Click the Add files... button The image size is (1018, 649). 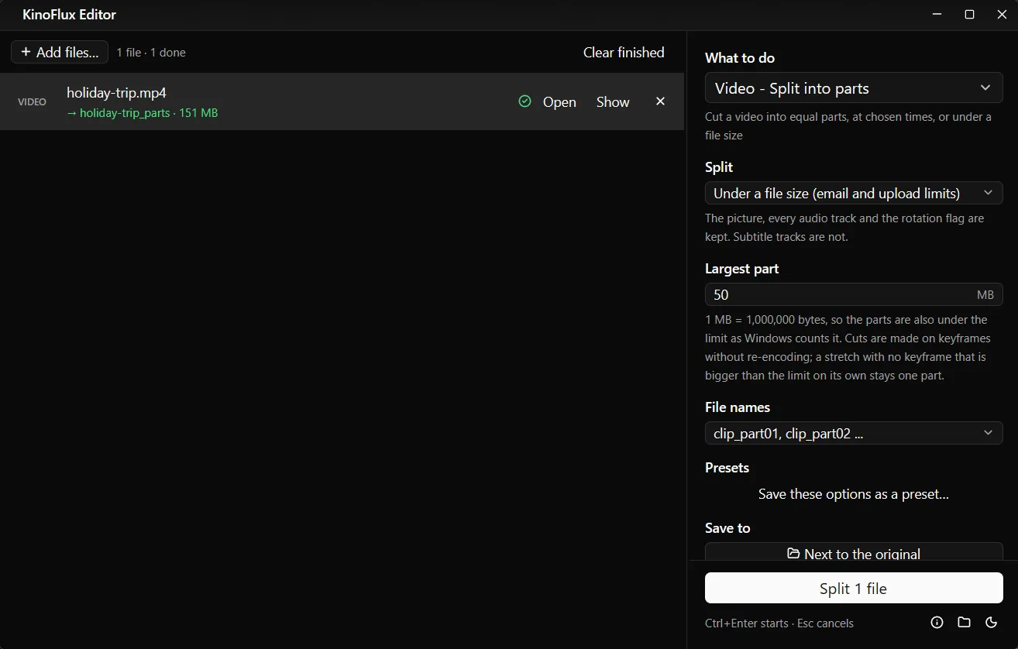click(60, 52)
